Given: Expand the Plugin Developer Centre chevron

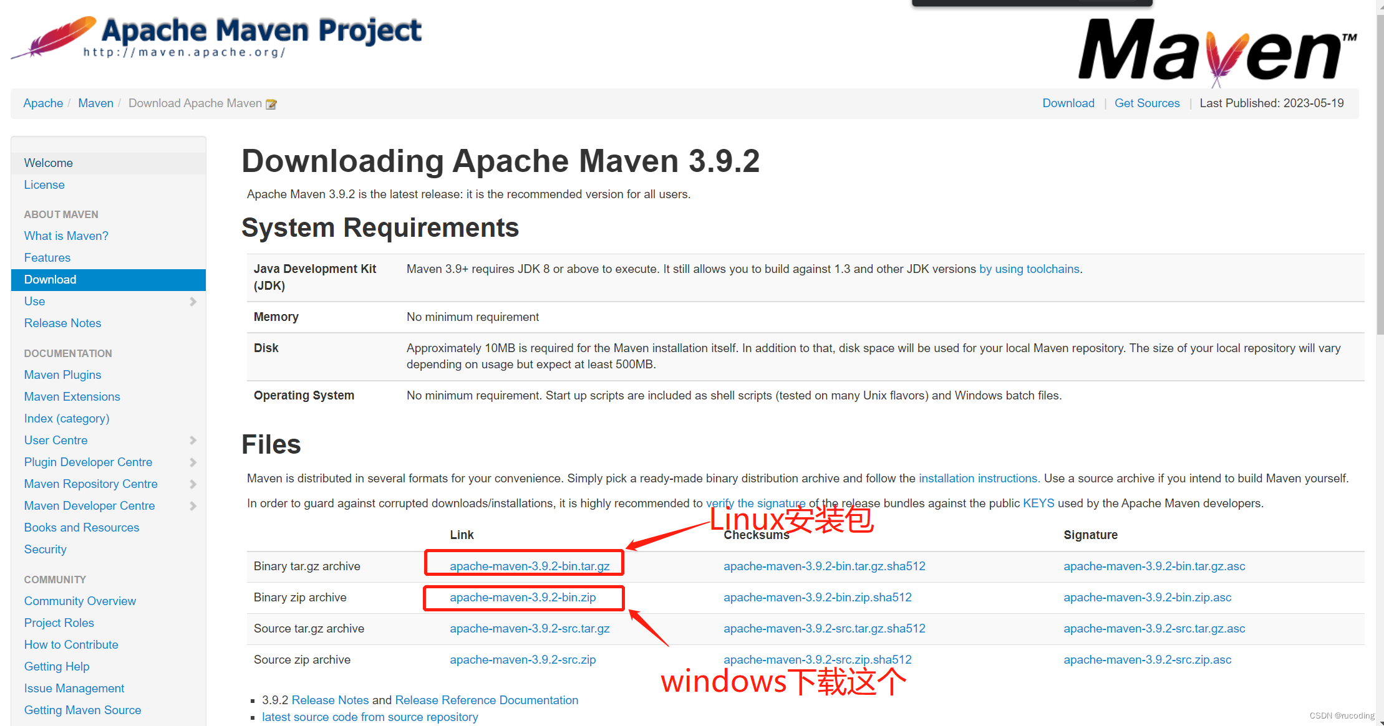Looking at the screenshot, I should 193,462.
